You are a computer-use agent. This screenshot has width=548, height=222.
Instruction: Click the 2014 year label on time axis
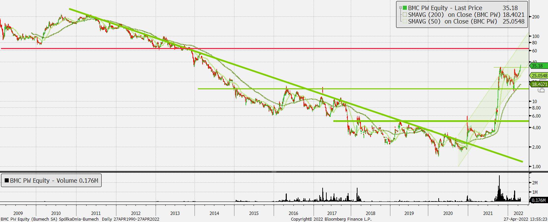click(x=214, y=213)
